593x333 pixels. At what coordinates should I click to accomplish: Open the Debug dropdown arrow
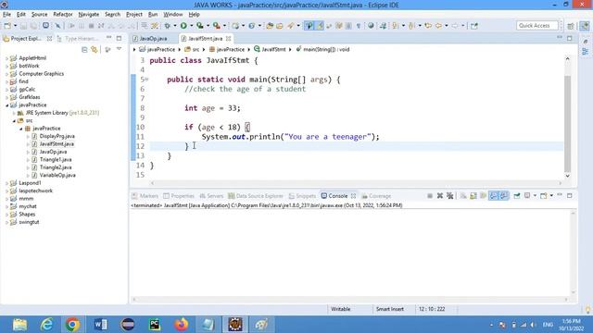[175, 26]
